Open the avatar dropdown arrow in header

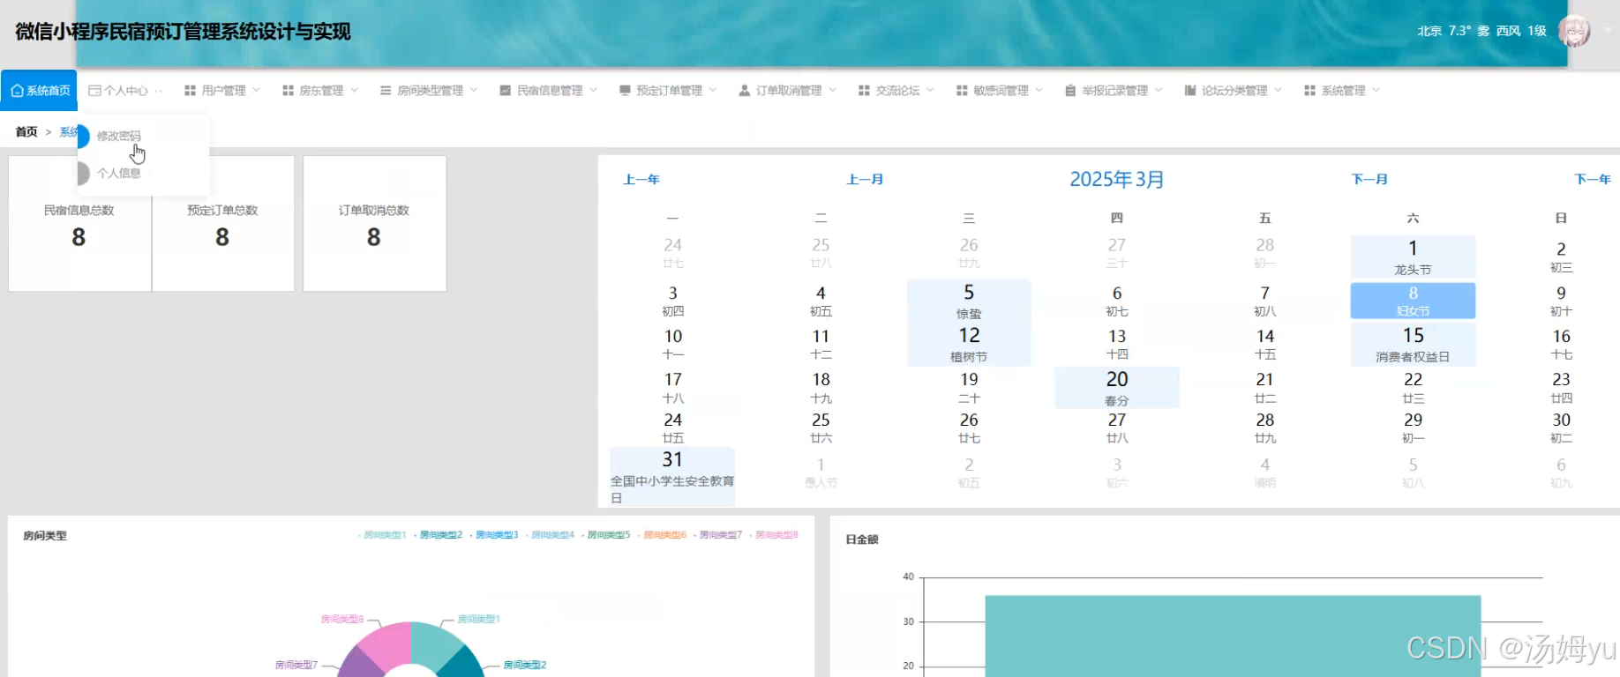[x=1608, y=31]
